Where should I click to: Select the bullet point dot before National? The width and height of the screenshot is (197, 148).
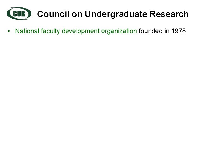tap(9, 31)
